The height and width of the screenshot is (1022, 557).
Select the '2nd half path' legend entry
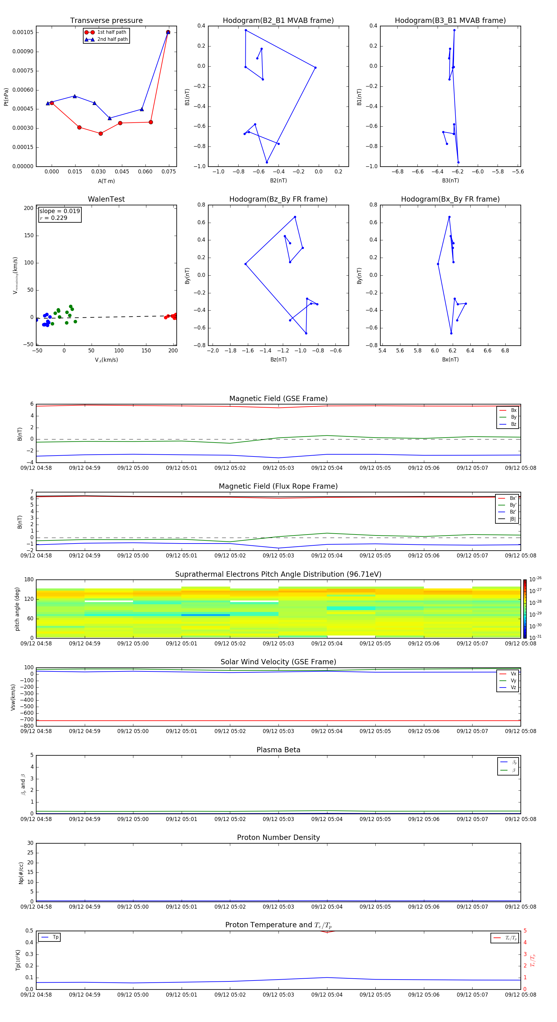pyautogui.click(x=106, y=39)
